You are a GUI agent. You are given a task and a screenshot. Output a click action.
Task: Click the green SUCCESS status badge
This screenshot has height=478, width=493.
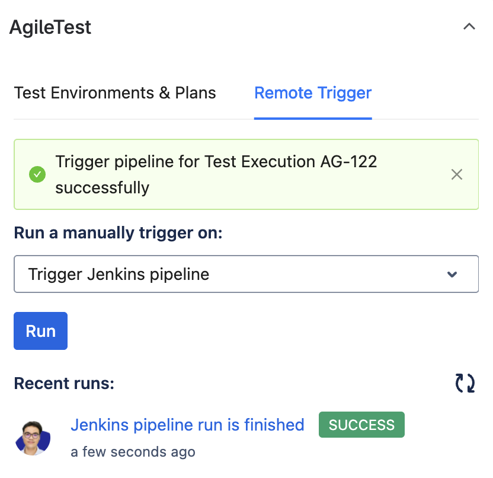coord(361,425)
